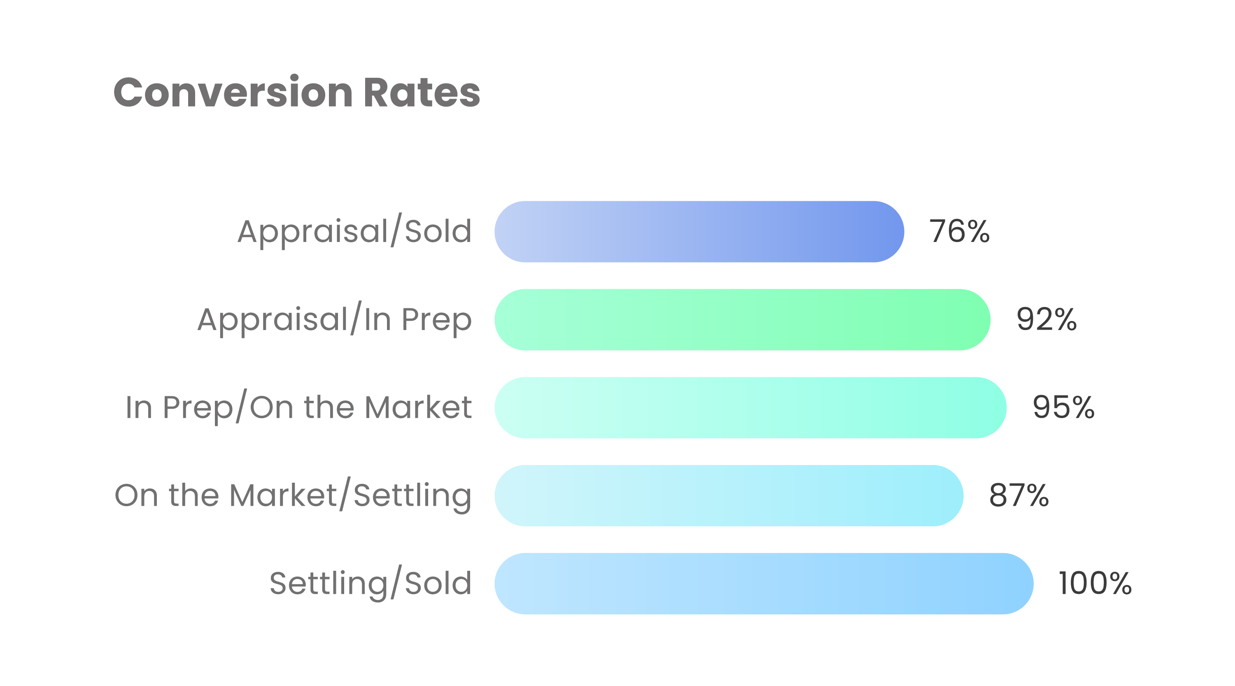Image resolution: width=1235 pixels, height=686 pixels.
Task: Click the 92% value label
Action: [x=1046, y=320]
